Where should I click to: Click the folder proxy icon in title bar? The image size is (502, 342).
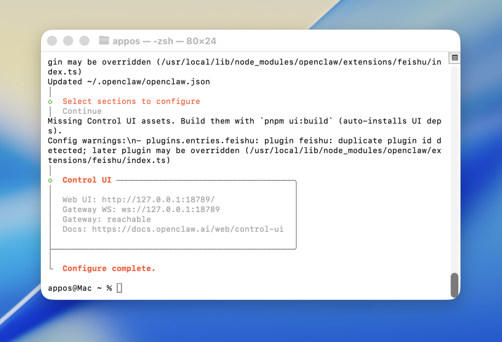point(104,41)
